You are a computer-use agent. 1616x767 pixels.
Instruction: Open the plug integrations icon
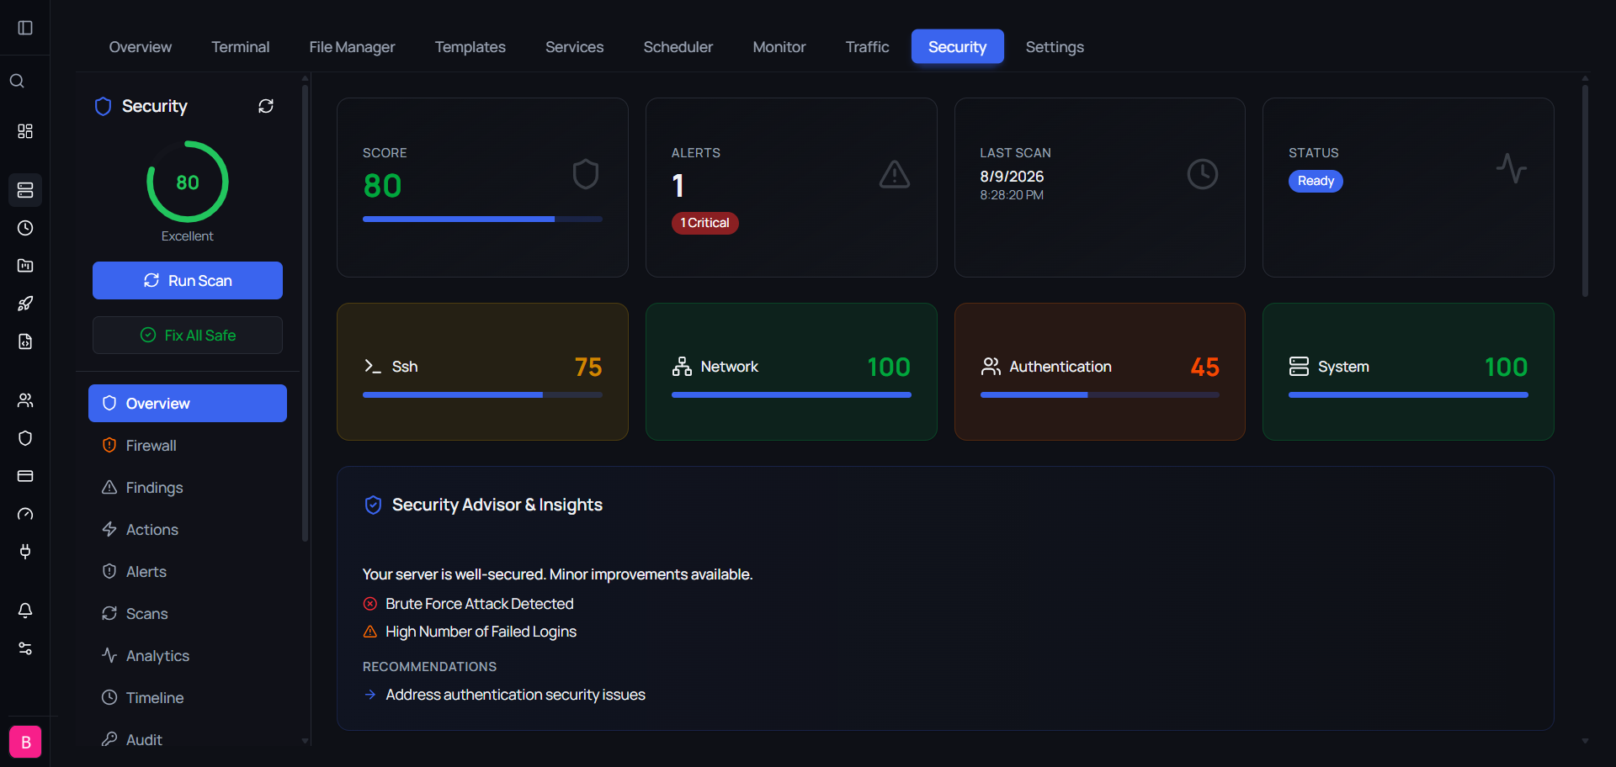click(x=25, y=552)
